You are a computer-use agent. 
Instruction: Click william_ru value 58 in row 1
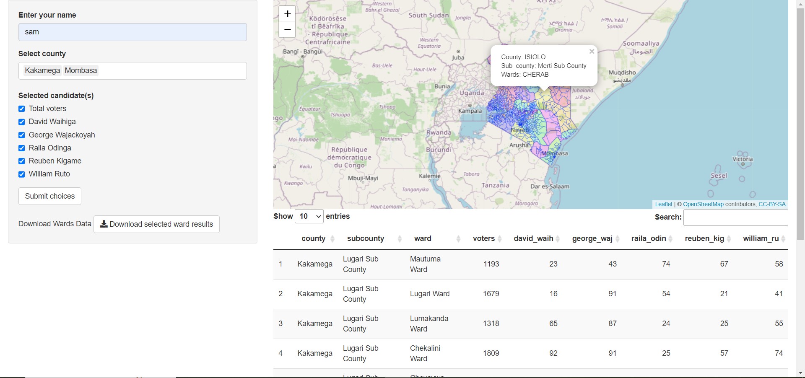pyautogui.click(x=779, y=264)
